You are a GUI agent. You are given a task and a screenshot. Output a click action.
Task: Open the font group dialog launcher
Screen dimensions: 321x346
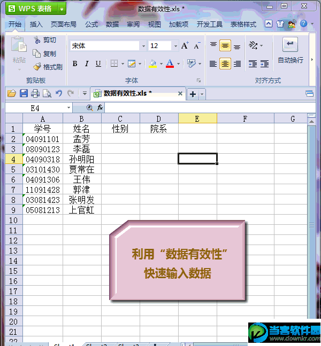pyautogui.click(x=198, y=81)
